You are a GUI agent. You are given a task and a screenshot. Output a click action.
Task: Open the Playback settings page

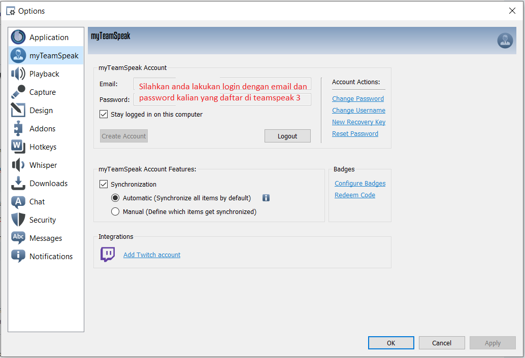(46, 74)
